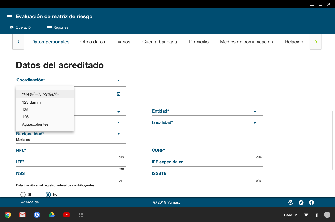Open the WordPress link icon in footer

tap(291, 202)
